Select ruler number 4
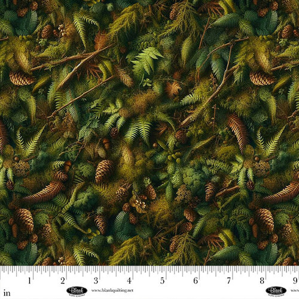299x299 pixels. pyautogui.click(x=129, y=281)
